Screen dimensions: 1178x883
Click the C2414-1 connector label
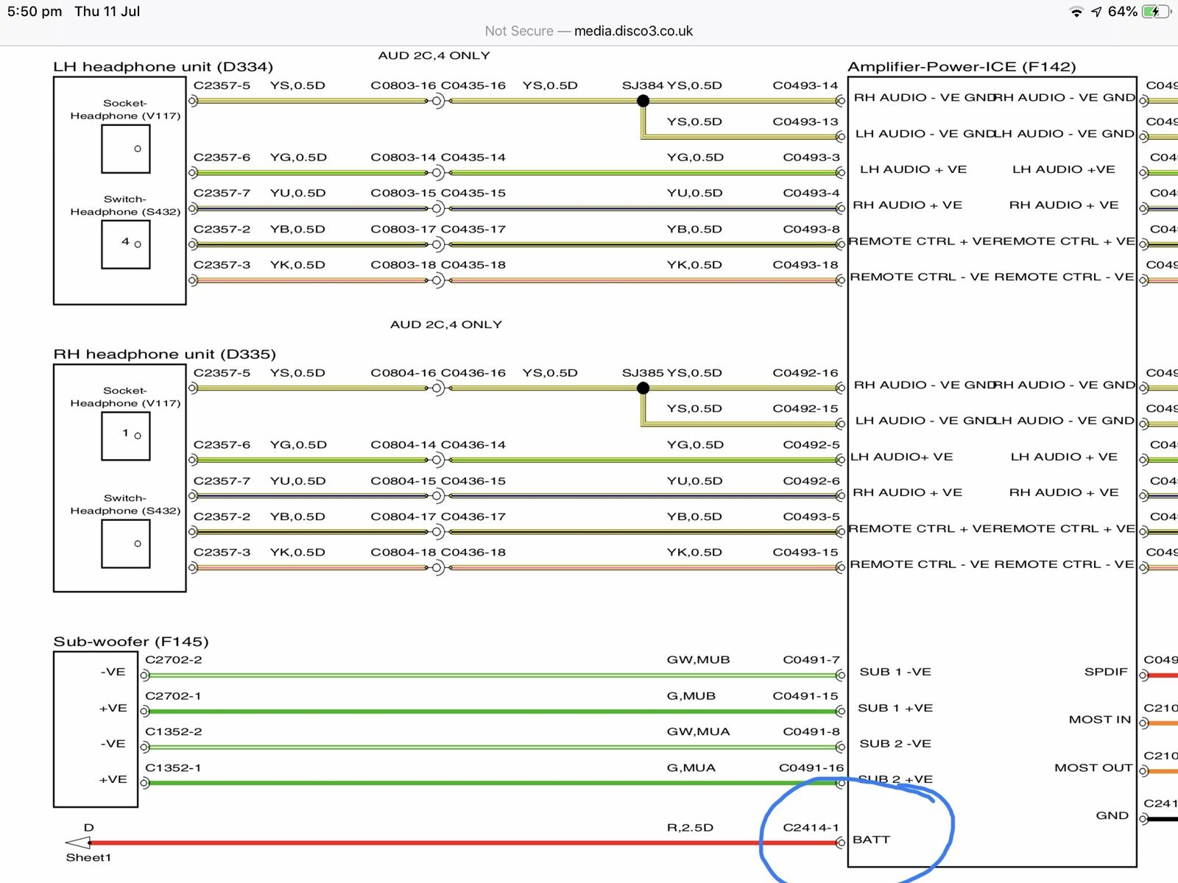click(811, 828)
